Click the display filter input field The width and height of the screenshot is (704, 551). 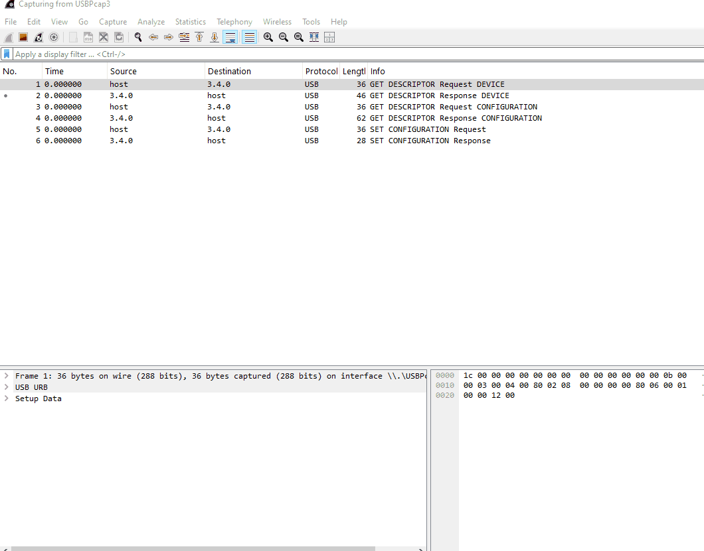coord(358,54)
